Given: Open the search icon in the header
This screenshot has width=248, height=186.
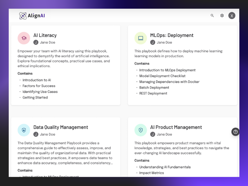Looking at the screenshot, I should coord(212,15).
